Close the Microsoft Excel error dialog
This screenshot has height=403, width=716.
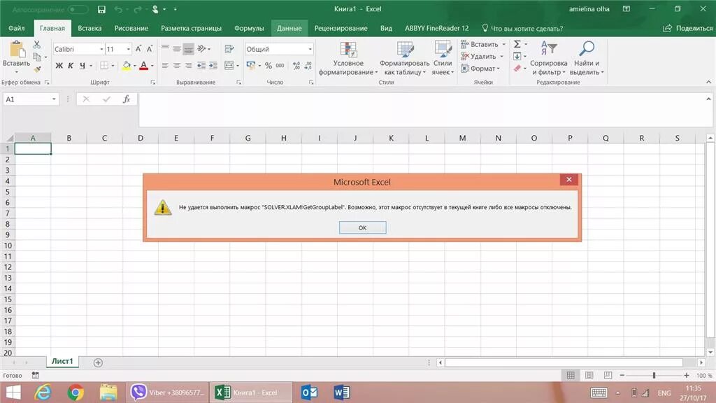click(x=569, y=180)
